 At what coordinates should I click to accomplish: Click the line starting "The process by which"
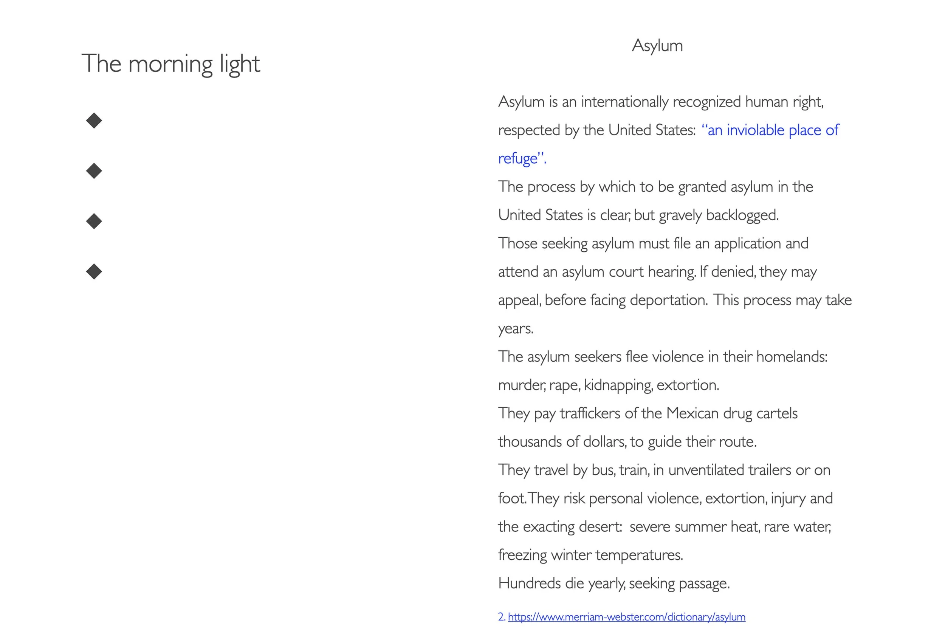click(655, 187)
